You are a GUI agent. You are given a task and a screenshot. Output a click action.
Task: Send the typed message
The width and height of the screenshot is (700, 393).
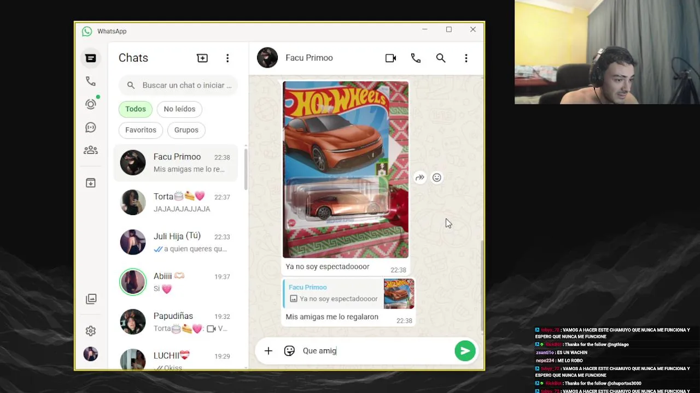(465, 351)
